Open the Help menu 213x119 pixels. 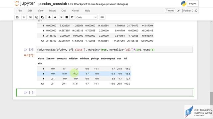coord(88,11)
